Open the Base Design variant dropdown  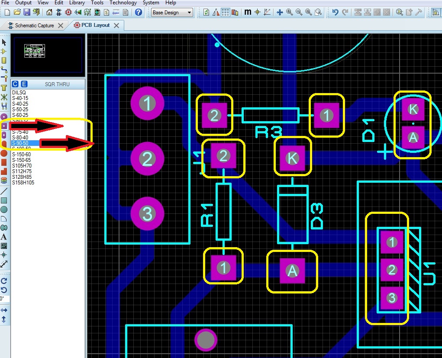[172, 13]
